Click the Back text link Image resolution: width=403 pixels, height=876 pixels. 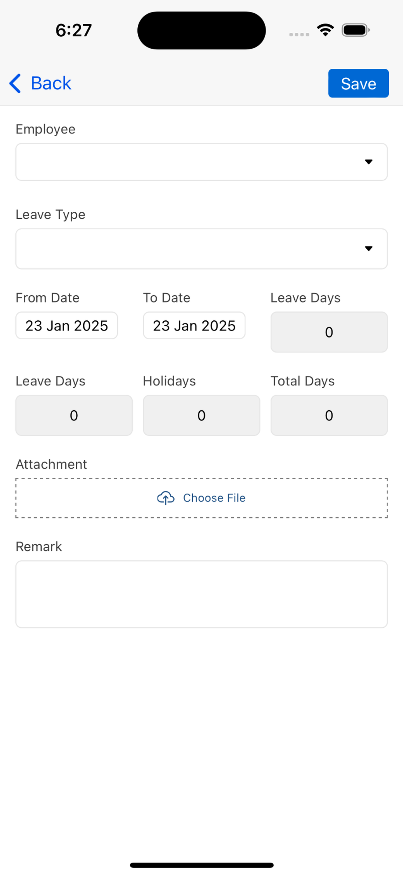(x=51, y=83)
